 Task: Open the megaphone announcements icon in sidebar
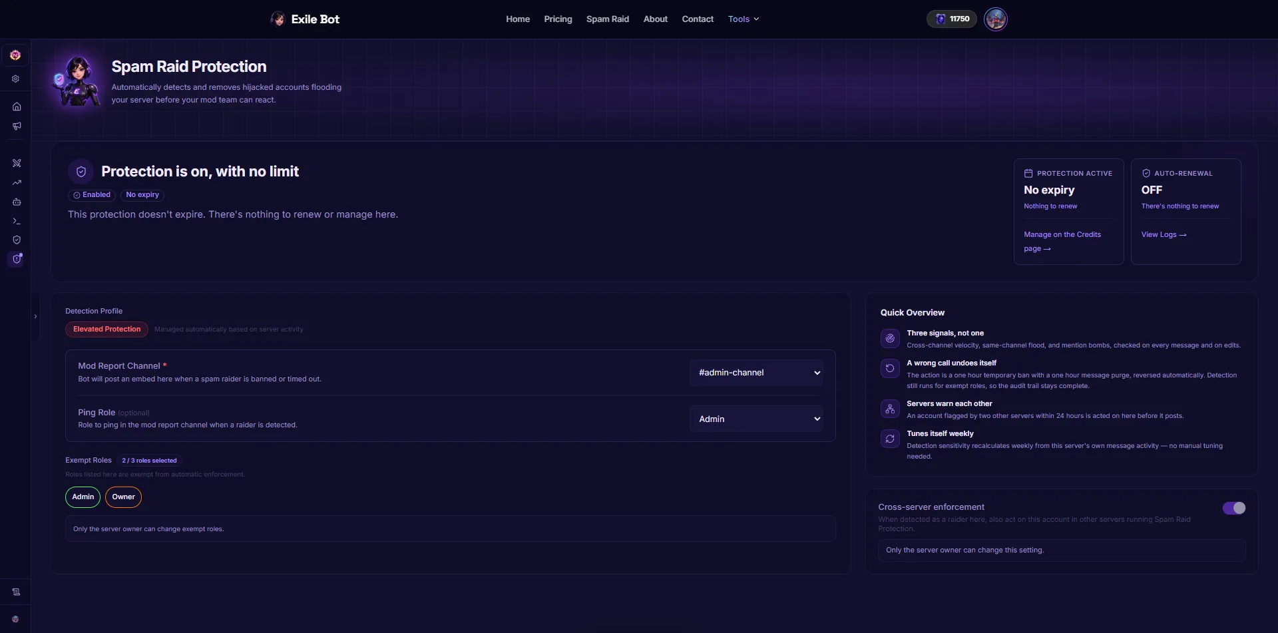tap(17, 126)
